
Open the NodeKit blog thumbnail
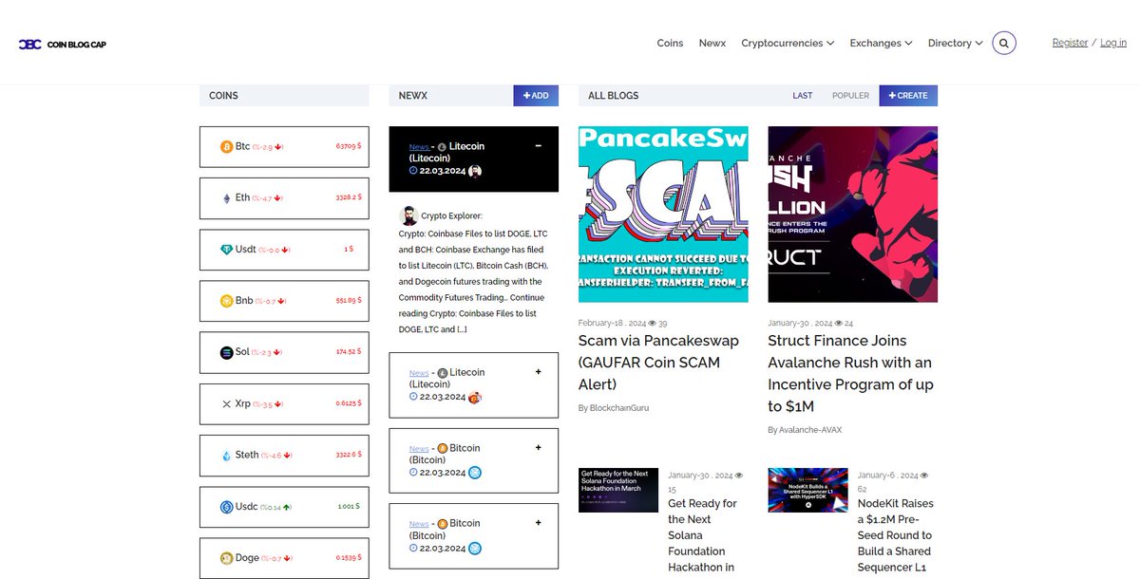807,490
